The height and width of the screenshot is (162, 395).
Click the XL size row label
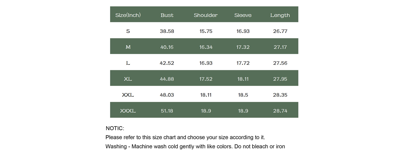(x=128, y=79)
